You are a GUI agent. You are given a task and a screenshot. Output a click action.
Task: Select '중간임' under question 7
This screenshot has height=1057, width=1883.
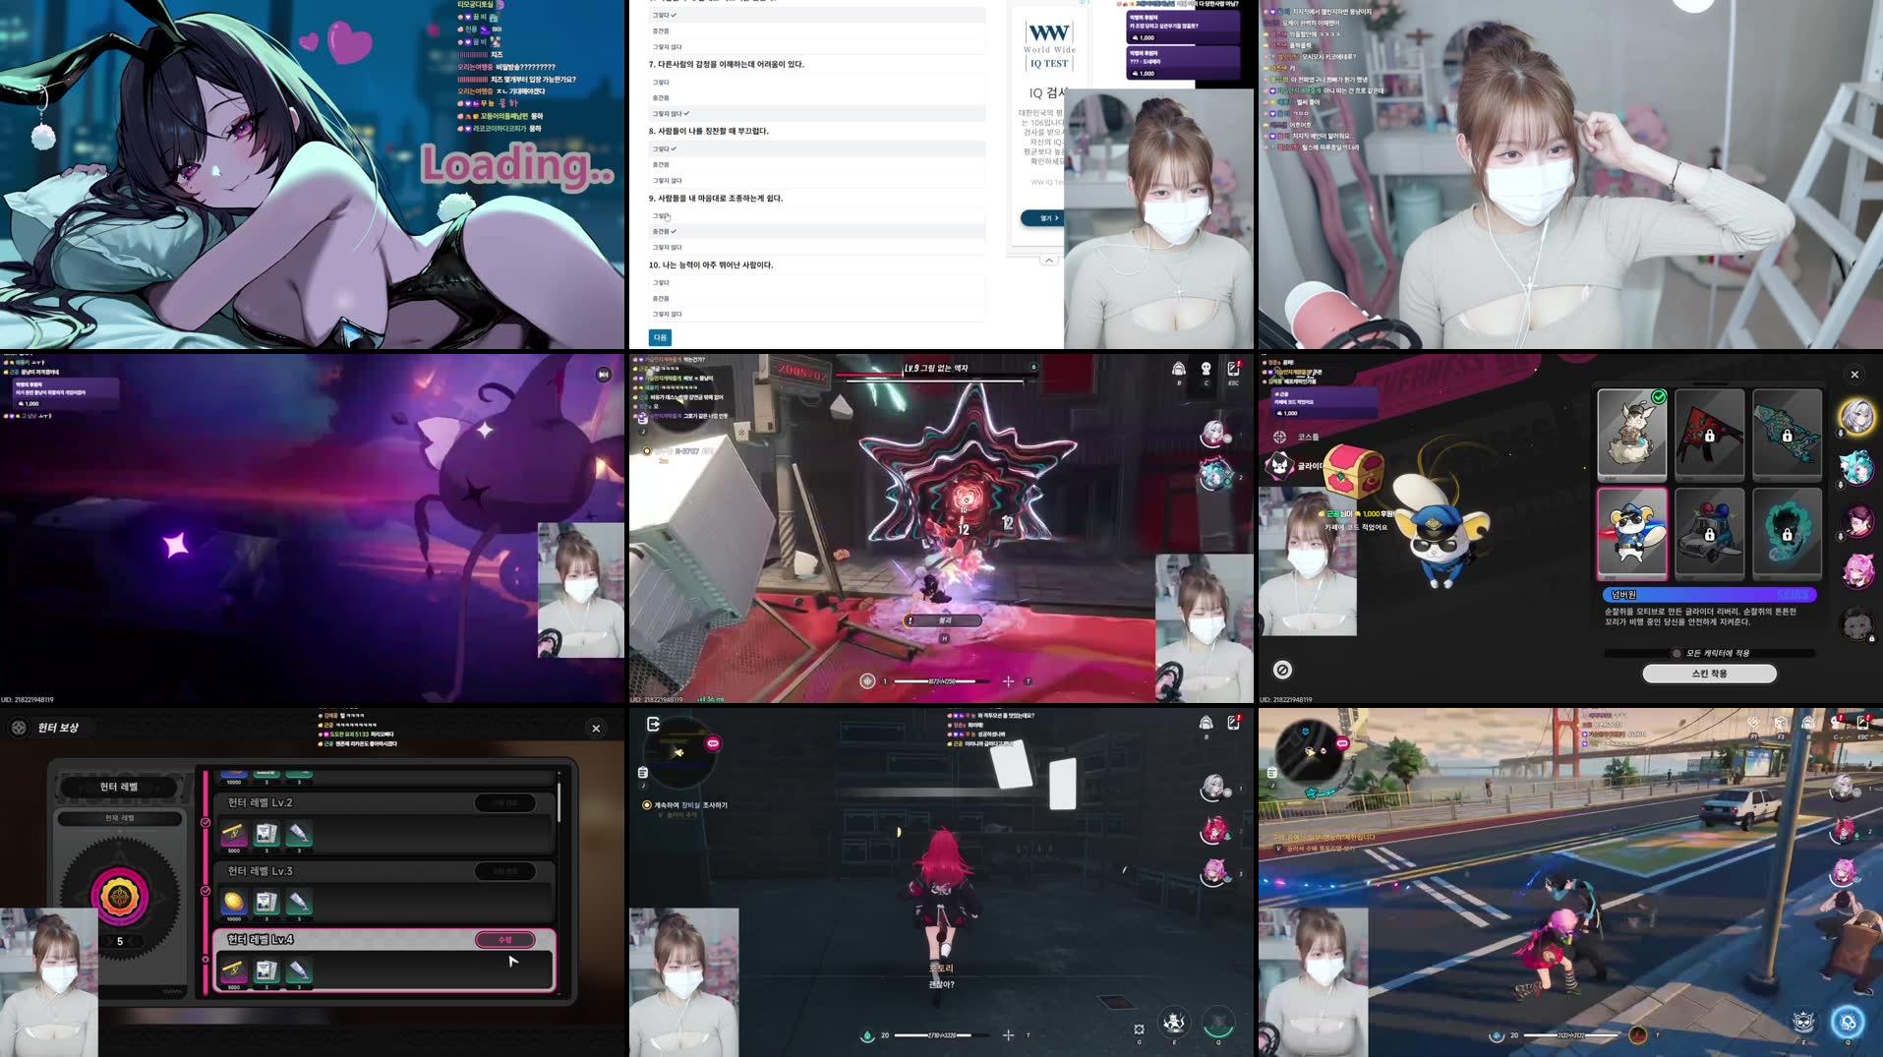click(x=816, y=98)
